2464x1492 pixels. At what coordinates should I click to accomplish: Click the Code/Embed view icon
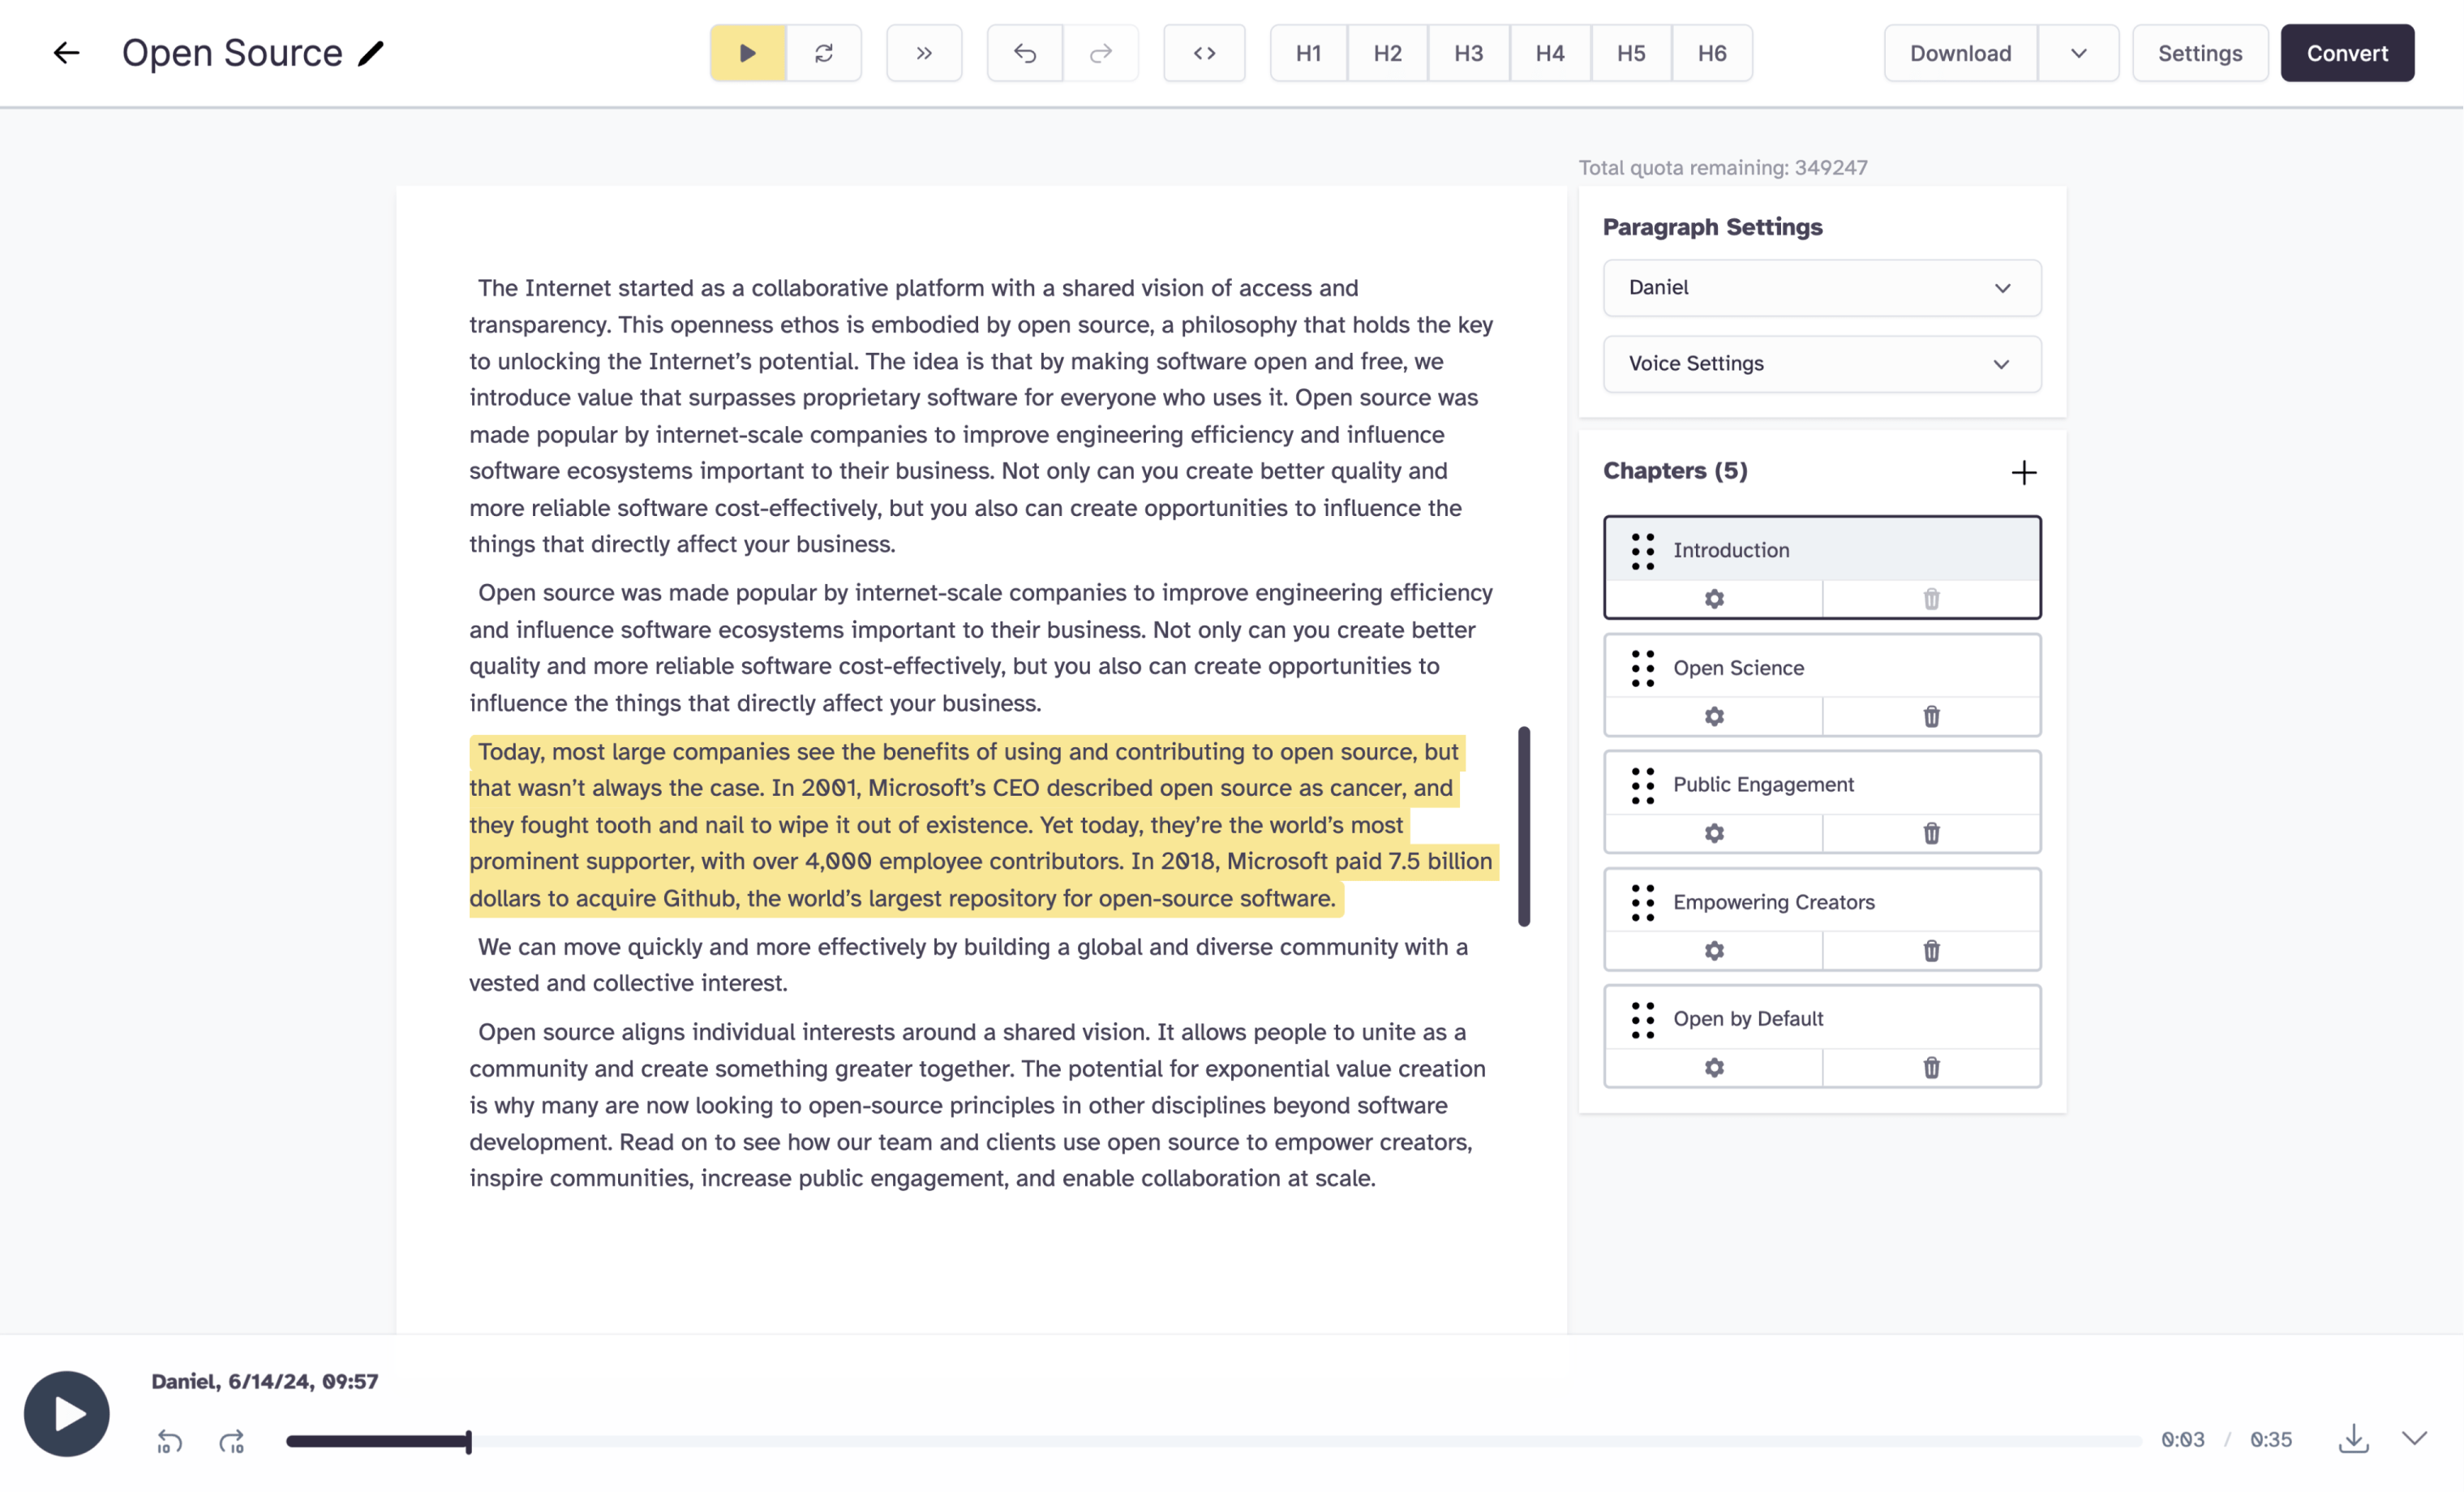tap(1204, 53)
